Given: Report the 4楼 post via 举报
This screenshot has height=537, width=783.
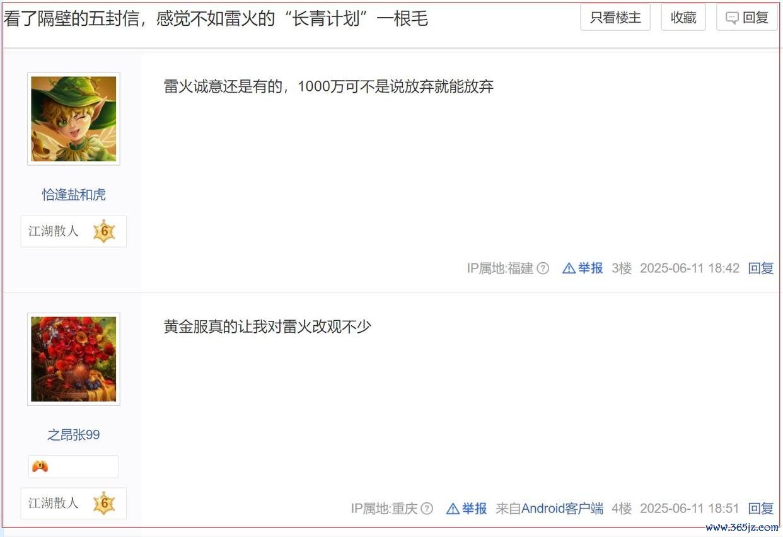Looking at the screenshot, I should click(467, 508).
